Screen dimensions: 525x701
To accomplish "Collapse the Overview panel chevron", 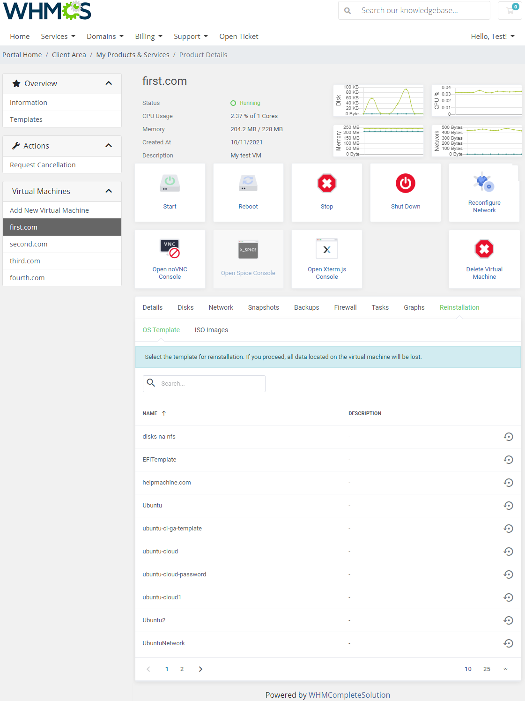I will (x=109, y=83).
